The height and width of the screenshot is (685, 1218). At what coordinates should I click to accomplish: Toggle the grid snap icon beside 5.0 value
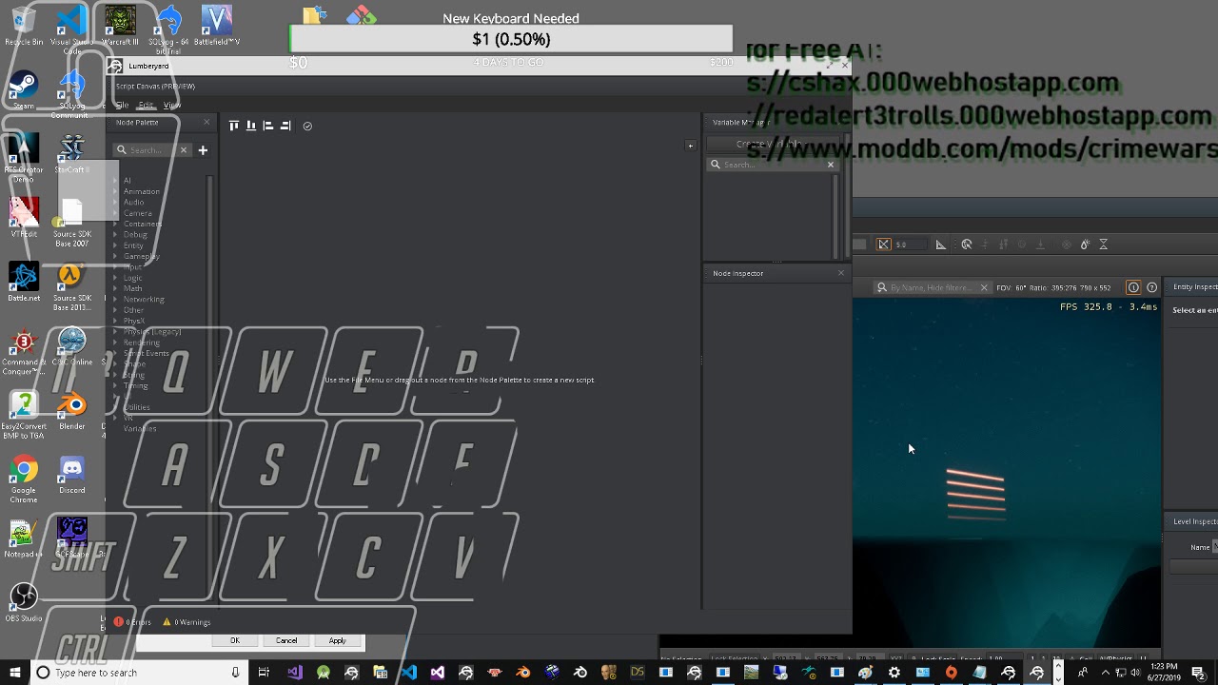pos(884,245)
